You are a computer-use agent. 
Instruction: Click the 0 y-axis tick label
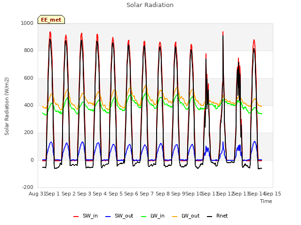32,160
